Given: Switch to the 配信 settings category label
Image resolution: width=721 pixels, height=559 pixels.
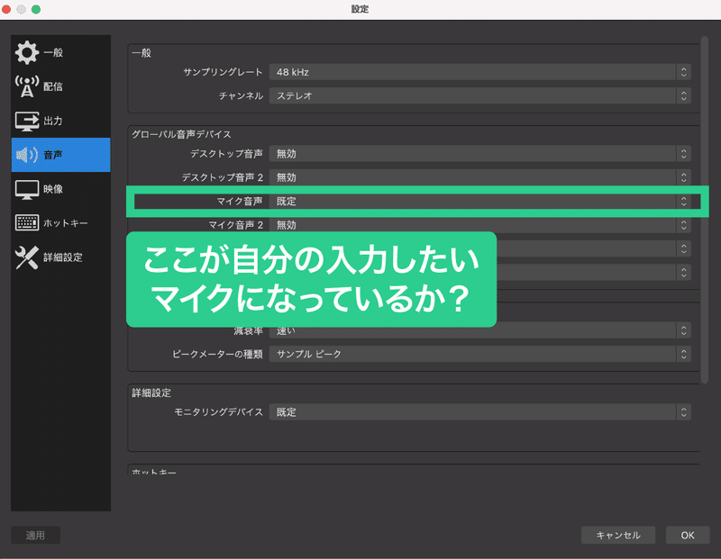Looking at the screenshot, I should [x=53, y=86].
